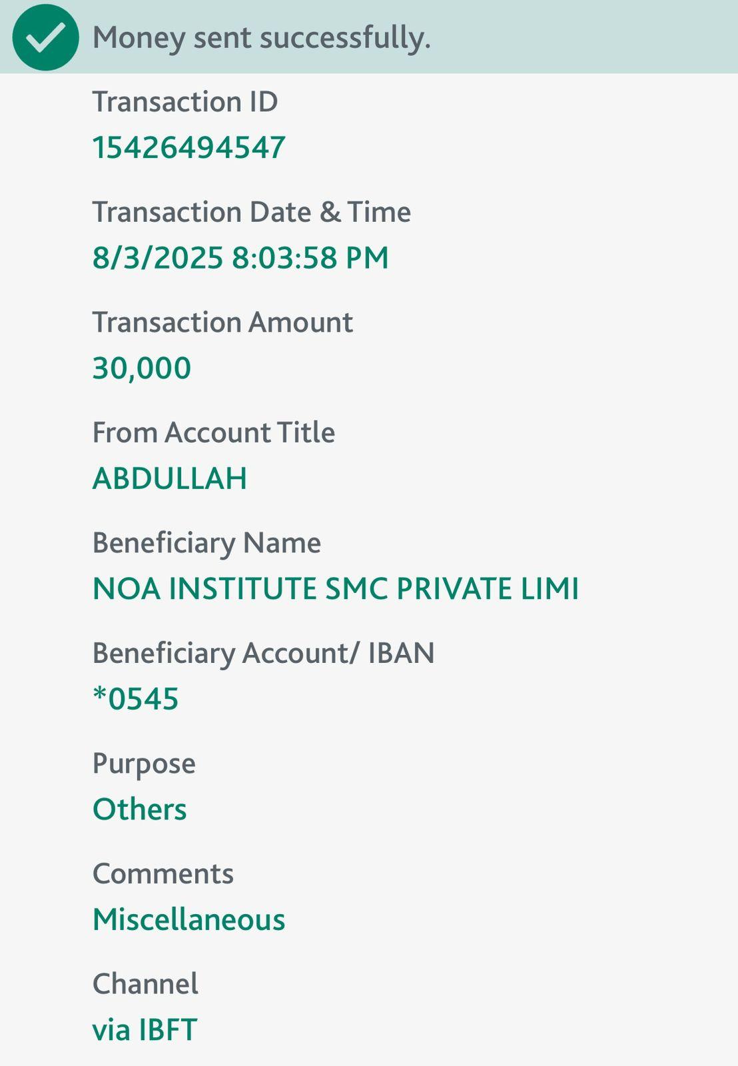This screenshot has width=738, height=1066.
Task: Click the Beneficiary Account/ IBAN label
Action: pos(263,653)
